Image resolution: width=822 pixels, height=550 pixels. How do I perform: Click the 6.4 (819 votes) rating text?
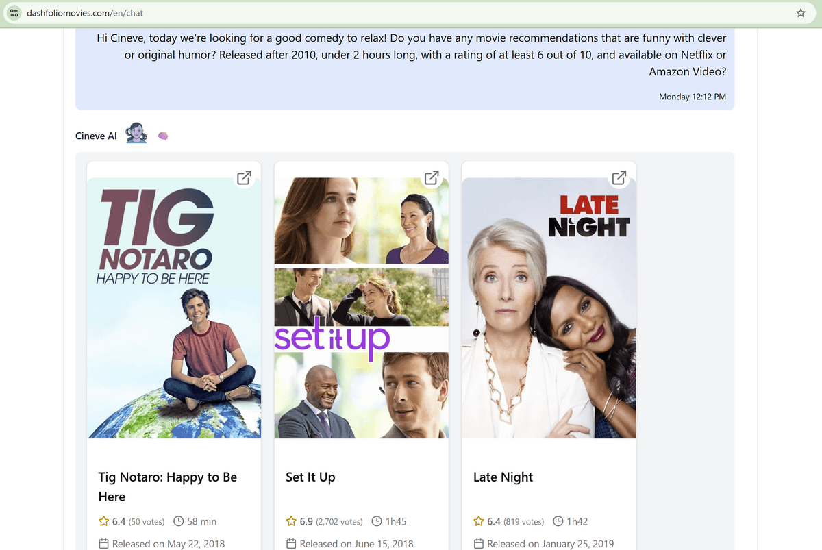pos(516,521)
